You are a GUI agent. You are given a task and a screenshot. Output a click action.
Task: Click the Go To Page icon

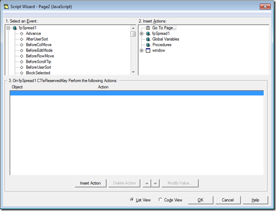(x=148, y=28)
